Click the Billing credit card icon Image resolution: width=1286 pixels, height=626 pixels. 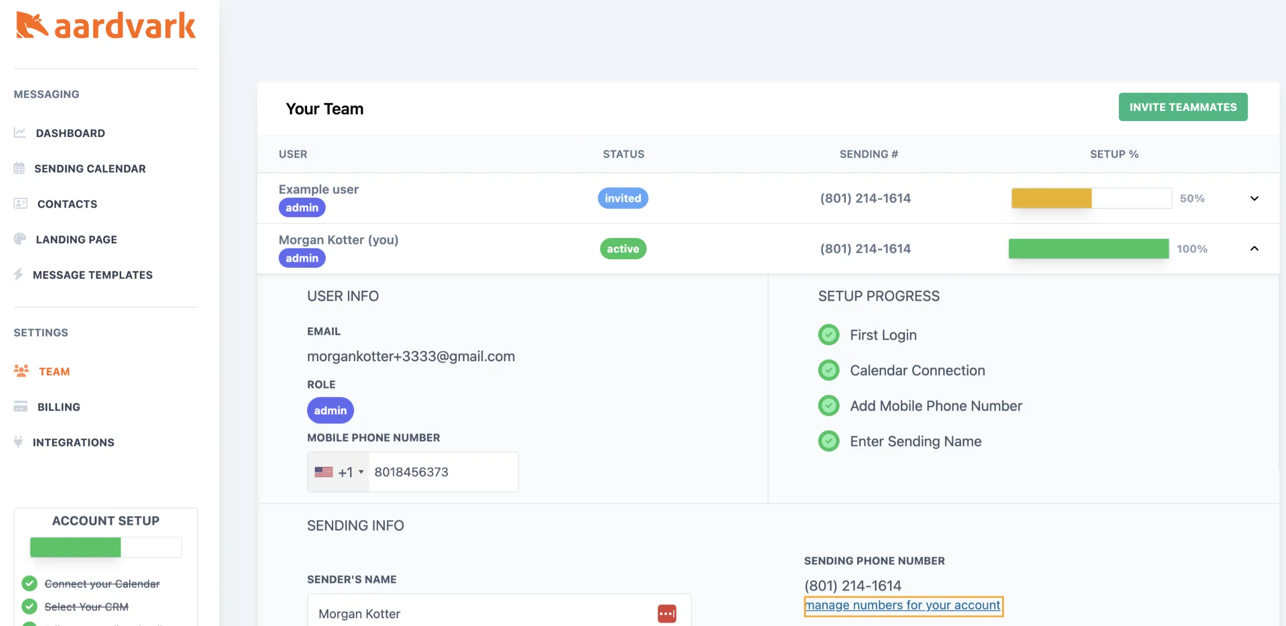click(x=20, y=406)
